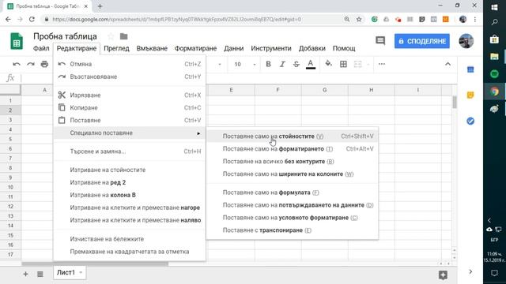Click the Undo toolbar icon
This screenshot has height=284, width=506.
(17, 64)
